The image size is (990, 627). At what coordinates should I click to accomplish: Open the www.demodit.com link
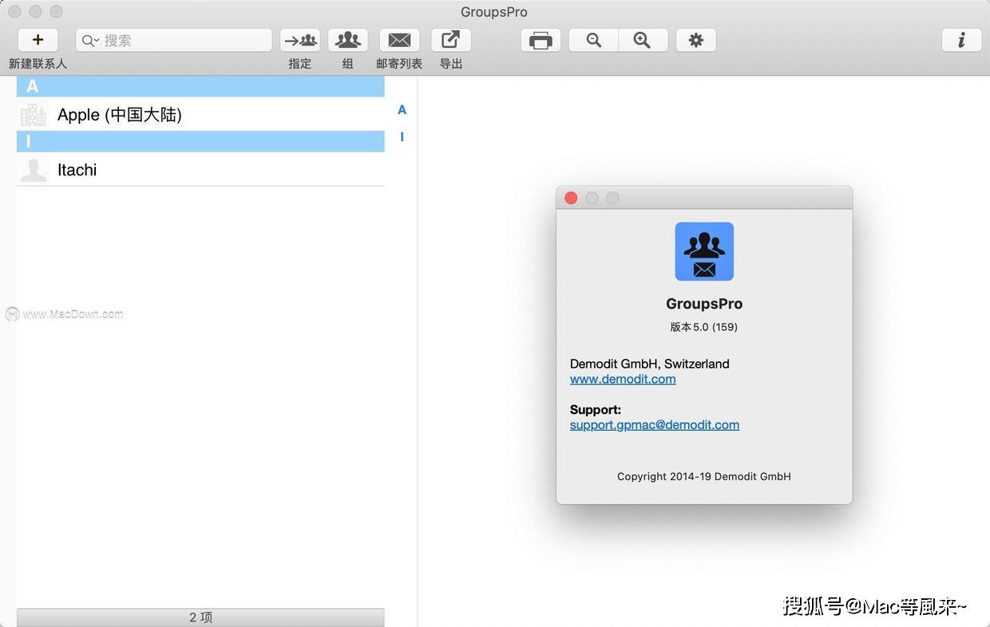click(623, 379)
